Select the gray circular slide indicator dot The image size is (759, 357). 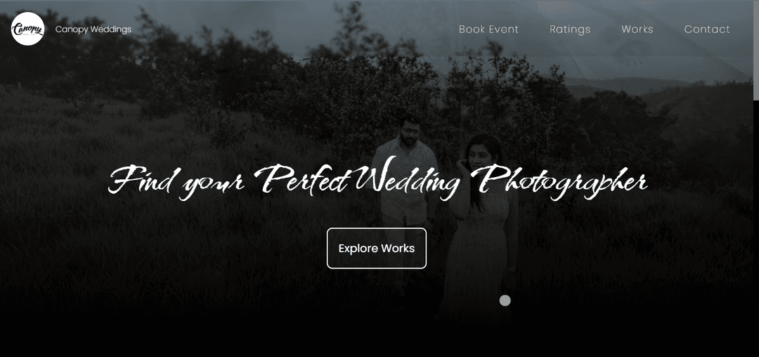pyautogui.click(x=505, y=300)
